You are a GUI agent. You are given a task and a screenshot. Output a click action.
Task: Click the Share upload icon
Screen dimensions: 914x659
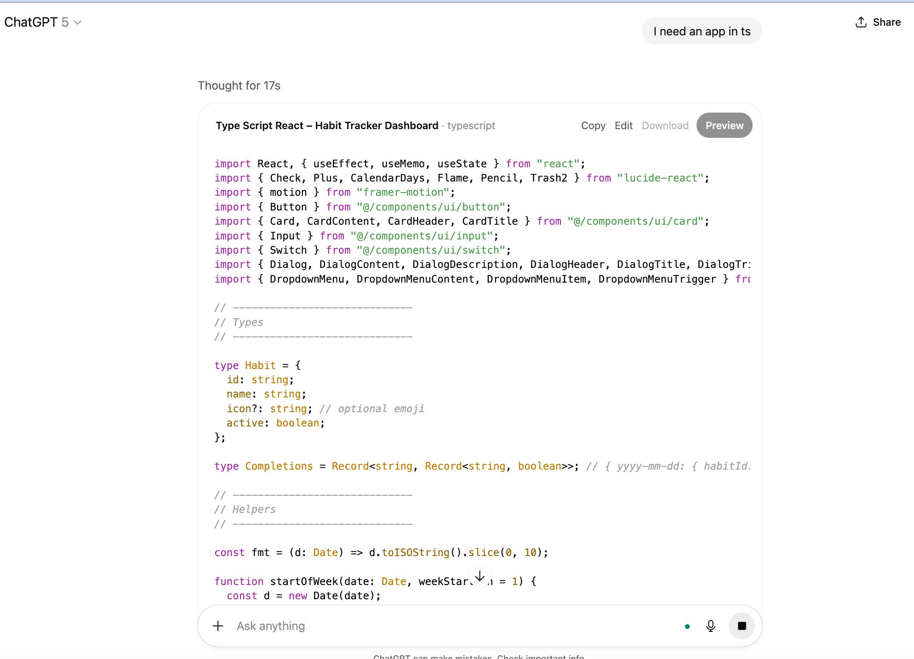point(861,22)
